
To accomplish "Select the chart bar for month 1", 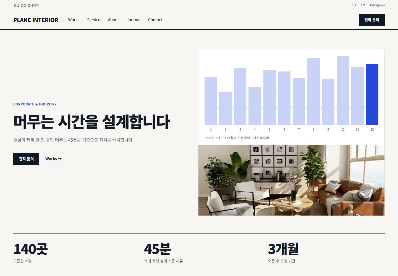I will [x=211, y=101].
